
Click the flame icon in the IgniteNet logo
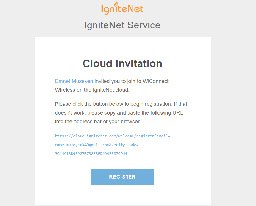[x=116, y=4]
